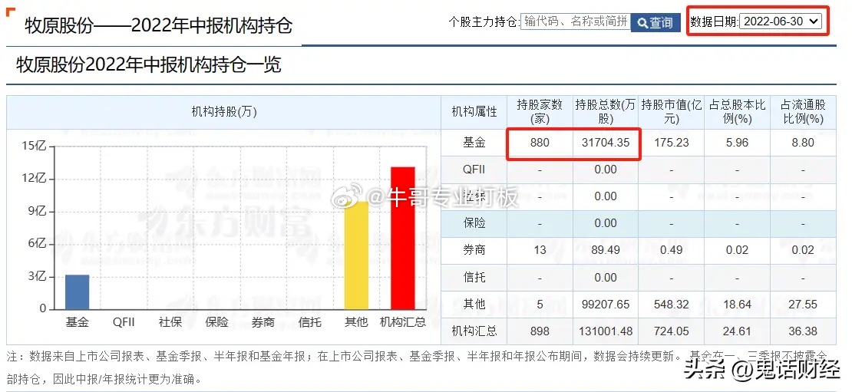This screenshot has height=392, width=852.
Task: Click the 信托 row label in table
Action: coord(474,278)
